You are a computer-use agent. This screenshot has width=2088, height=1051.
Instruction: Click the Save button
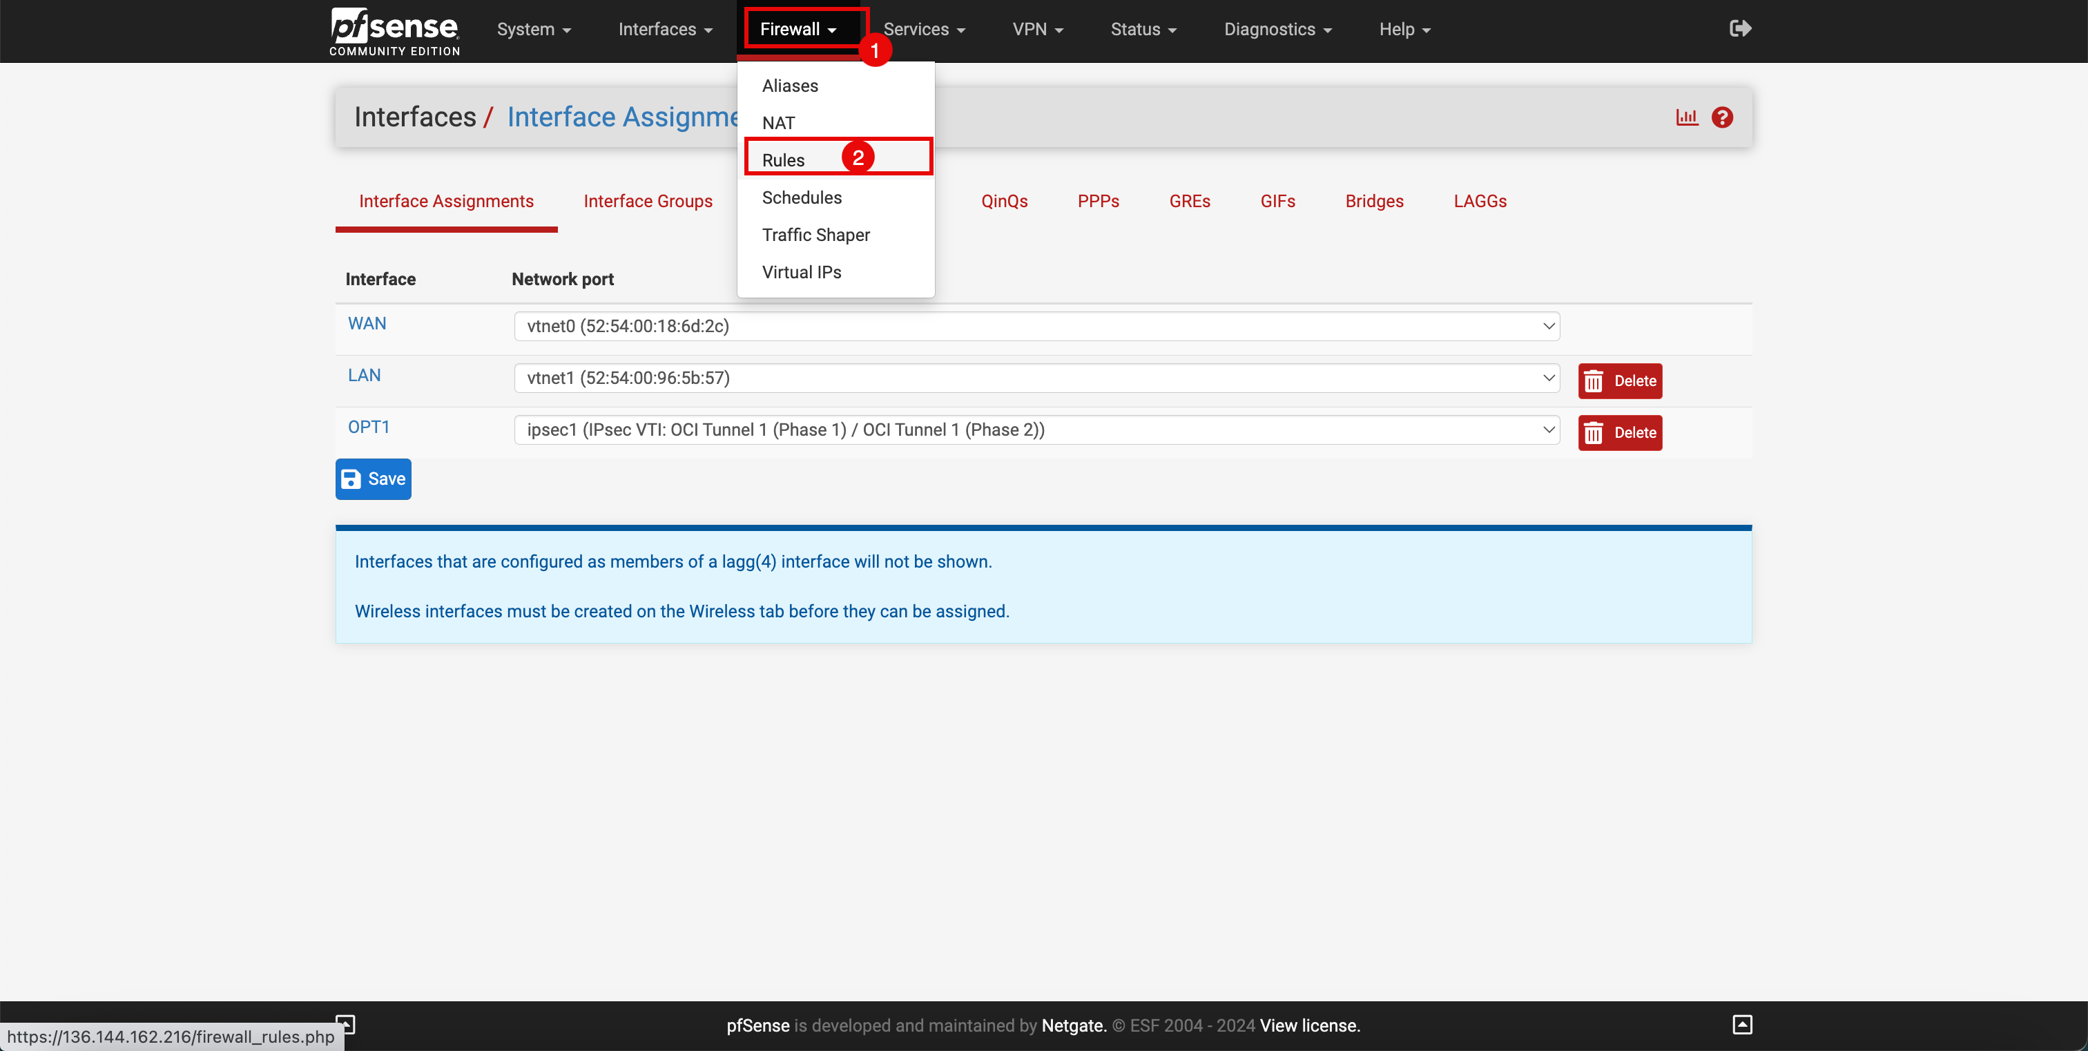(x=374, y=477)
